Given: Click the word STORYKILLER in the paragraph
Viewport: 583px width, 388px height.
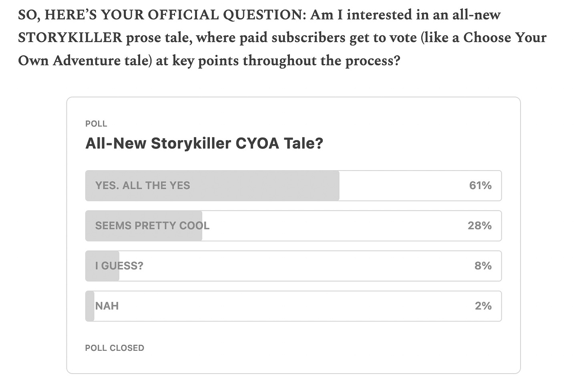Looking at the screenshot, I should pyautogui.click(x=70, y=38).
